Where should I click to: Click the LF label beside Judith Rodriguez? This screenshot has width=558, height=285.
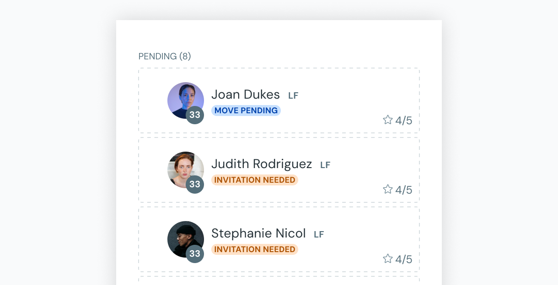coord(325,165)
